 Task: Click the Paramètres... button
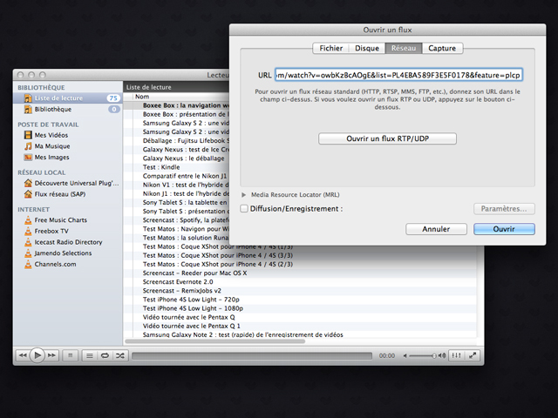point(504,209)
